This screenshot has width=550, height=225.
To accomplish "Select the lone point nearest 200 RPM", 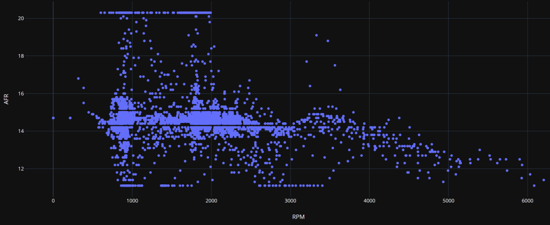I will click(x=70, y=118).
